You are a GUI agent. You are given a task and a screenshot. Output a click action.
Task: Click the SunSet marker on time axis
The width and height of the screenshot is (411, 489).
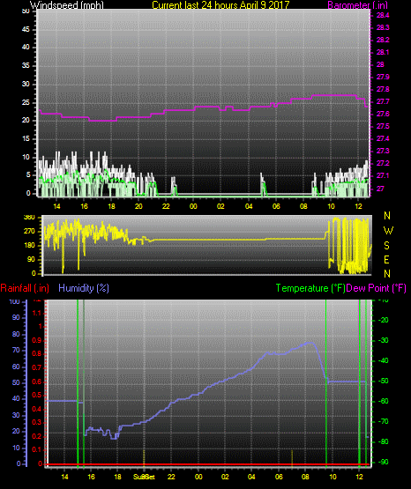click(x=144, y=477)
